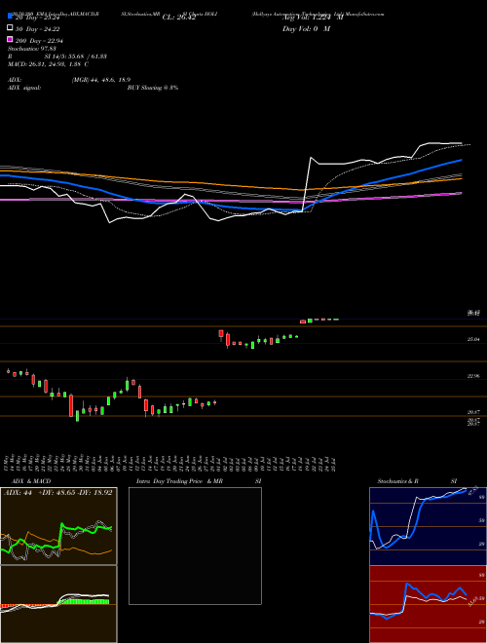Screen dimensions: 487x643
Task: Click the magenta 200 Day legend swatch
Action: (10, 39)
